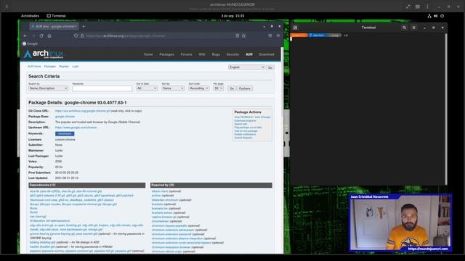
Task: Open Security in Arch navigation bar
Action: click(x=232, y=54)
